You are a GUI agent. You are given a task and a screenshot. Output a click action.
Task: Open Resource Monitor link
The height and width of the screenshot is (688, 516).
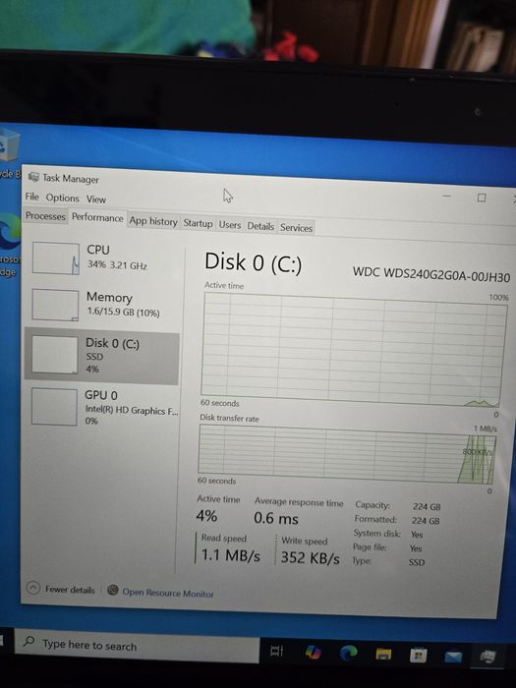point(168,593)
